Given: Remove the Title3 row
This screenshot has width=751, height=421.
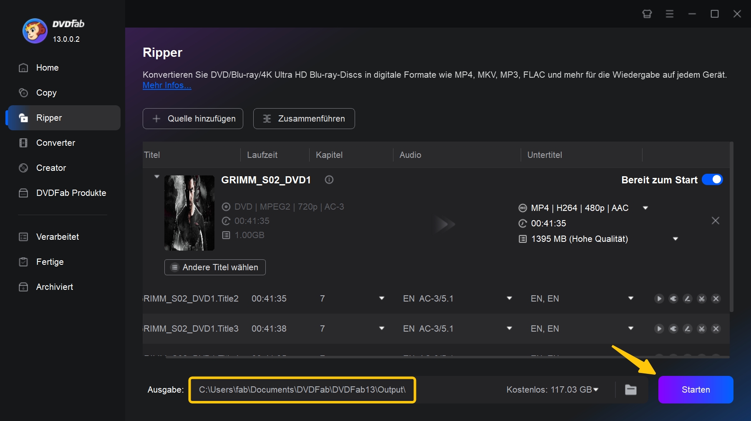Looking at the screenshot, I should coord(716,329).
